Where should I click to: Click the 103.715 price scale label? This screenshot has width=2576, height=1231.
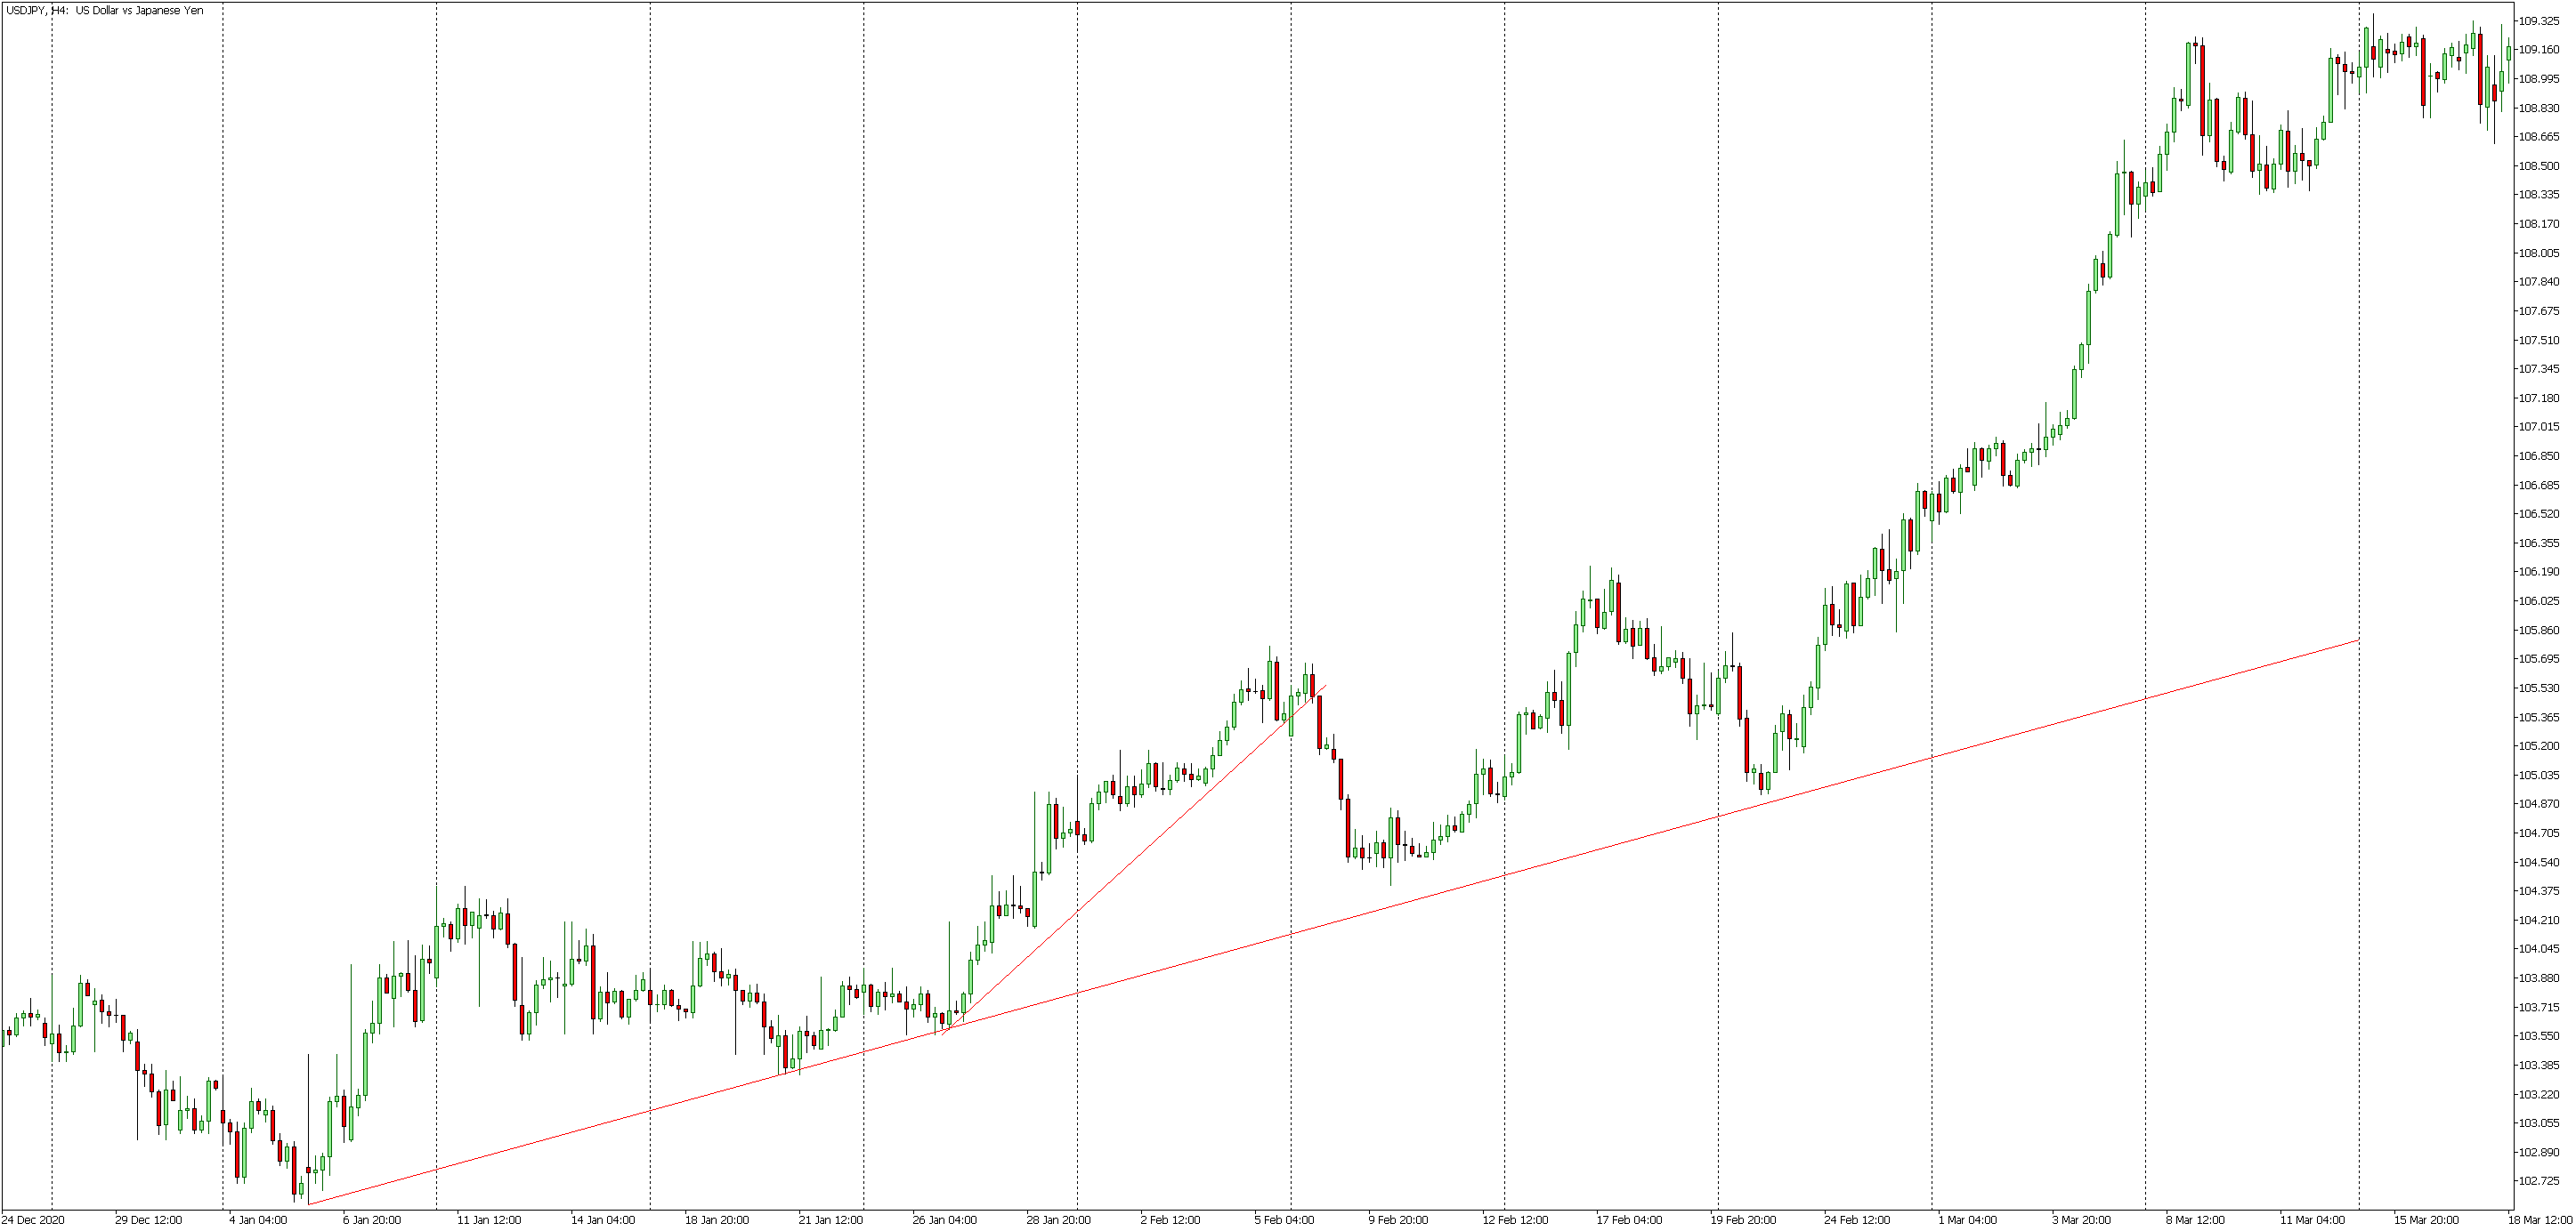pos(2540,1007)
